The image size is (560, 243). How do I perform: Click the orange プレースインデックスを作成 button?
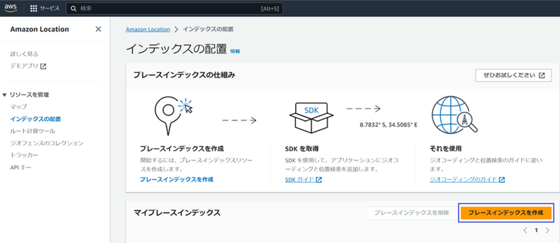coord(506,213)
